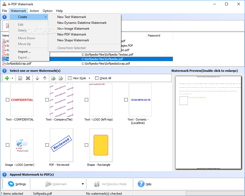Screen dimensions: 245x196
Task: Click the Softpedia Testsss.pdf path row
Action: 108,54
